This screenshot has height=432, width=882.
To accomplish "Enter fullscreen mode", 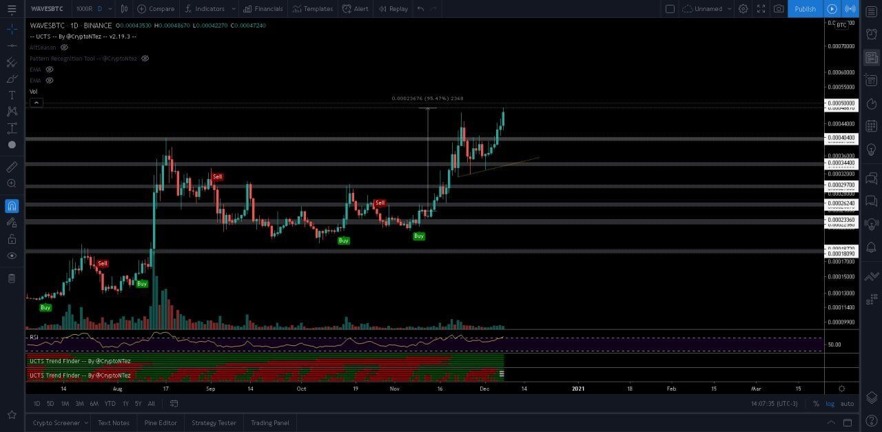I will tap(761, 9).
